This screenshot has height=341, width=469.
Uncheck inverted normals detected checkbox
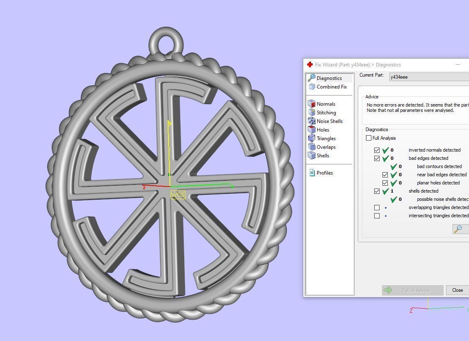(x=377, y=150)
